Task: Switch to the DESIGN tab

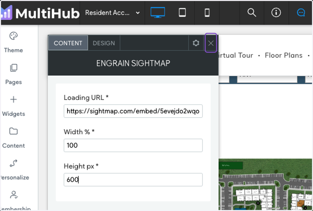Action: (104, 43)
